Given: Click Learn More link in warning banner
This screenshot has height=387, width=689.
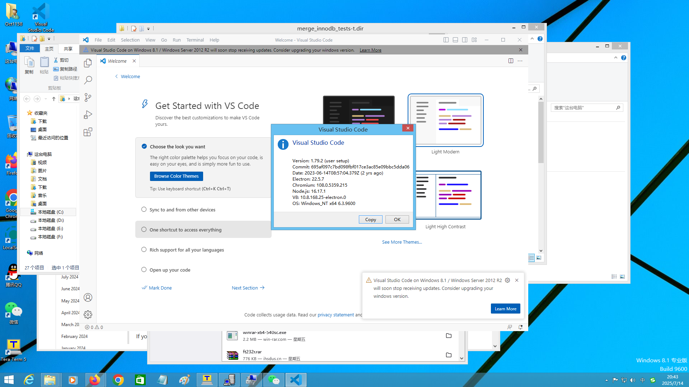Looking at the screenshot, I should click(x=370, y=50).
